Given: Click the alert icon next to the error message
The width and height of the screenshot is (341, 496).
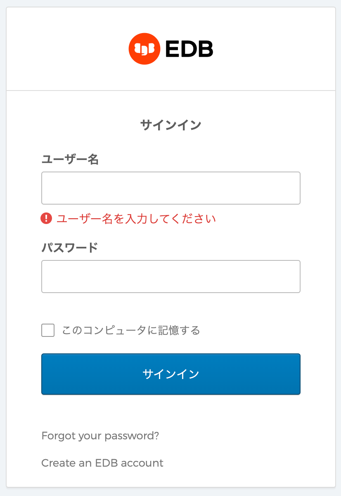Looking at the screenshot, I should pos(47,219).
